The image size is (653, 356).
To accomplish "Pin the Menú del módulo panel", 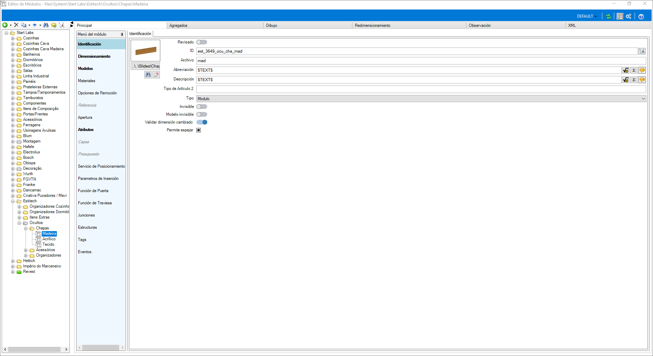I will pyautogui.click(x=122, y=34).
